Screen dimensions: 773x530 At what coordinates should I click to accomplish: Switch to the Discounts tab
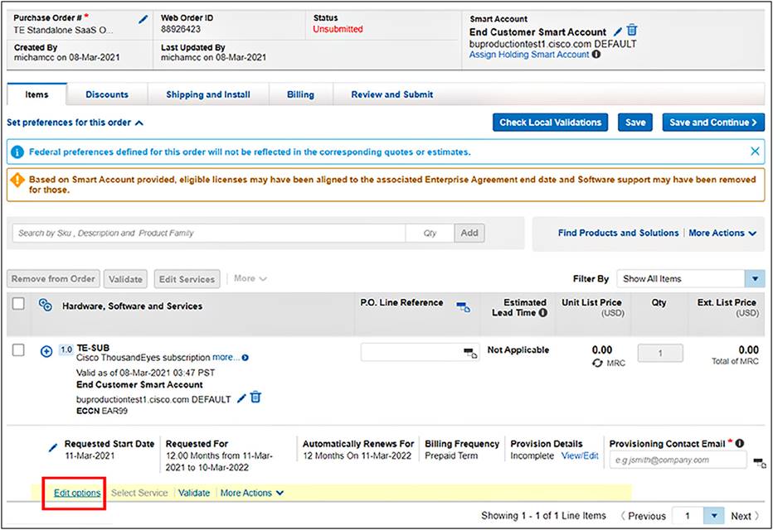click(x=107, y=94)
